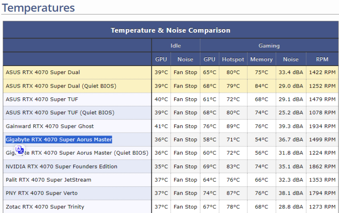
Task: Click the 89°C hotspot value
Action: pyautogui.click(x=233, y=126)
